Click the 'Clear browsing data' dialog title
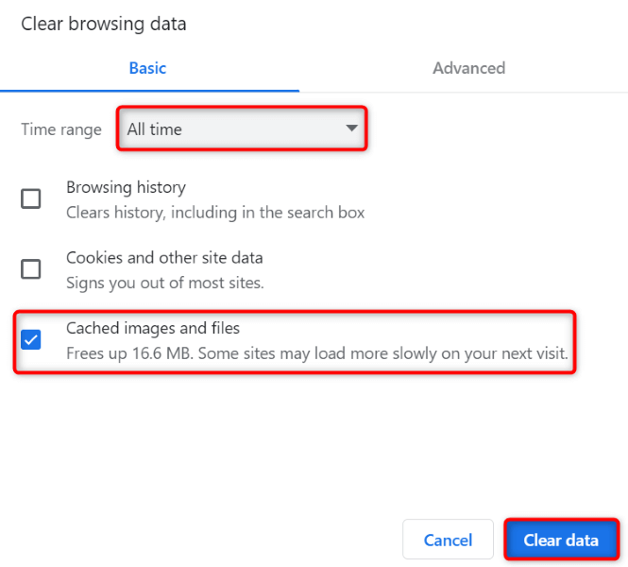 coord(104,25)
